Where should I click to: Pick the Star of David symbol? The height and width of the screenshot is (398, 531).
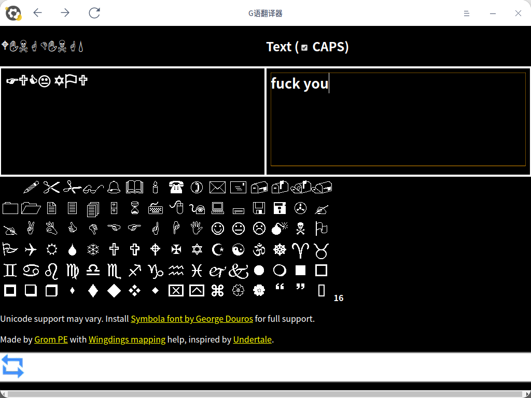click(x=197, y=250)
